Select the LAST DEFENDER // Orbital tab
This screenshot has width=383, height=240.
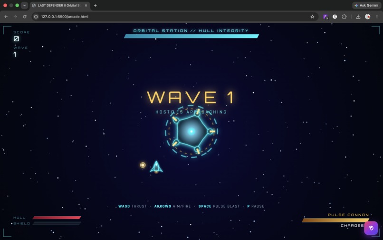click(x=60, y=5)
